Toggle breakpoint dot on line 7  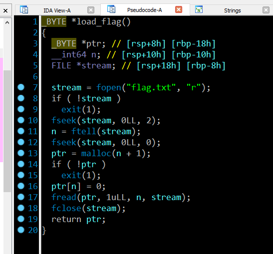coord(21,87)
